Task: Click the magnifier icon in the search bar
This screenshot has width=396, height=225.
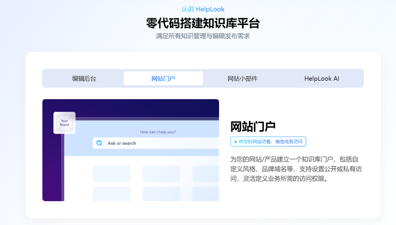Action: (x=99, y=143)
